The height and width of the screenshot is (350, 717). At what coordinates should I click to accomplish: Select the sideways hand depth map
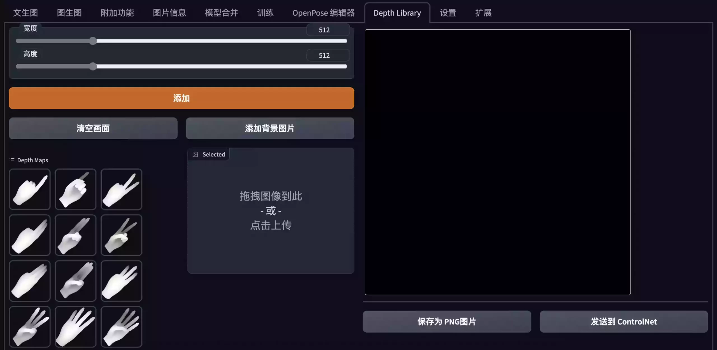pyautogui.click(x=30, y=281)
